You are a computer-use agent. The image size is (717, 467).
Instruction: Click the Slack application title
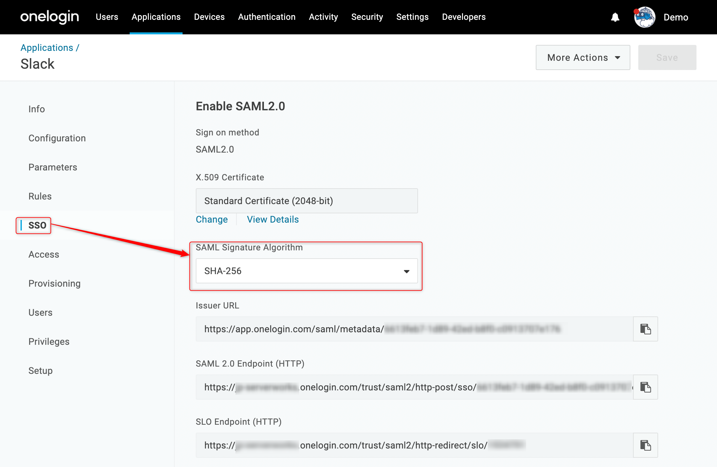[37, 64]
